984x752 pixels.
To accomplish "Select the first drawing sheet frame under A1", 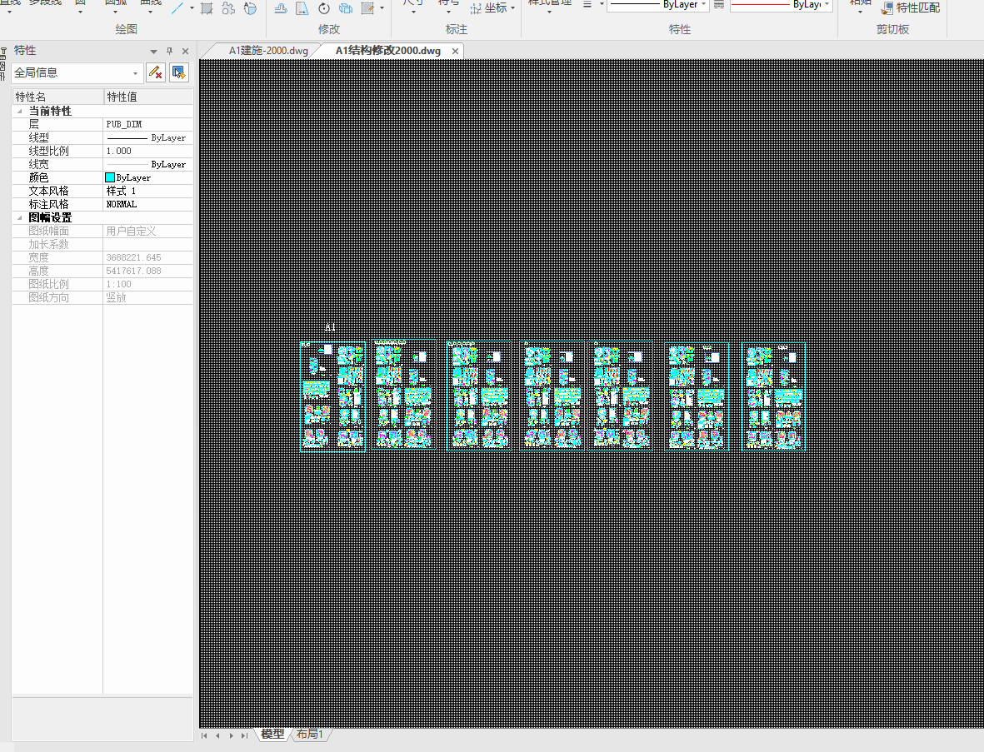I will coord(332,396).
